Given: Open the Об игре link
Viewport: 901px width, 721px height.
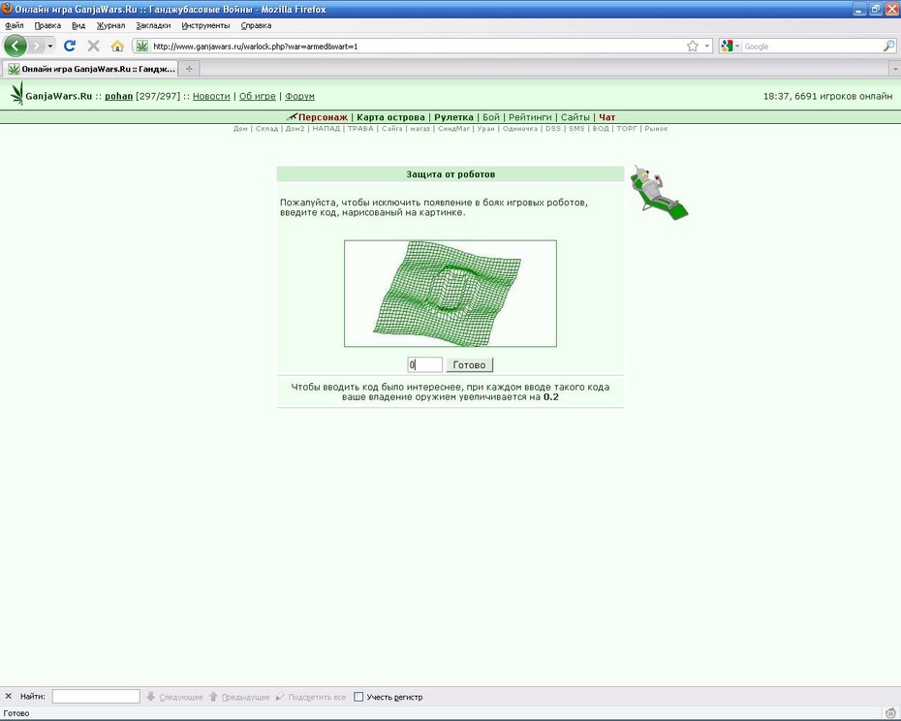Looking at the screenshot, I should (x=258, y=96).
